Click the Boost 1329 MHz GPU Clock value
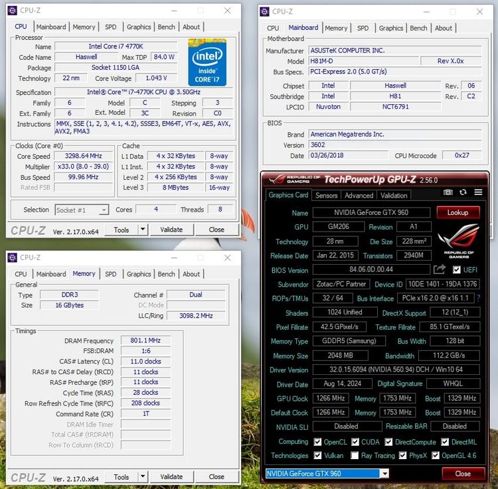This screenshot has height=489, width=498. click(461, 398)
